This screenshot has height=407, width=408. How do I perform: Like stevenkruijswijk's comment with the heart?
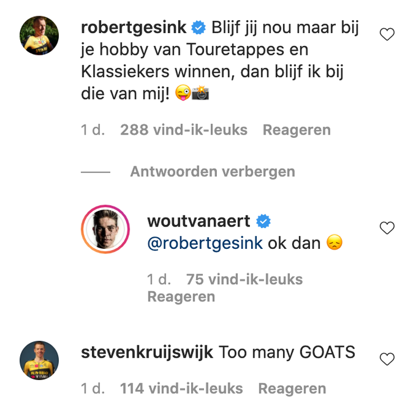point(387,359)
